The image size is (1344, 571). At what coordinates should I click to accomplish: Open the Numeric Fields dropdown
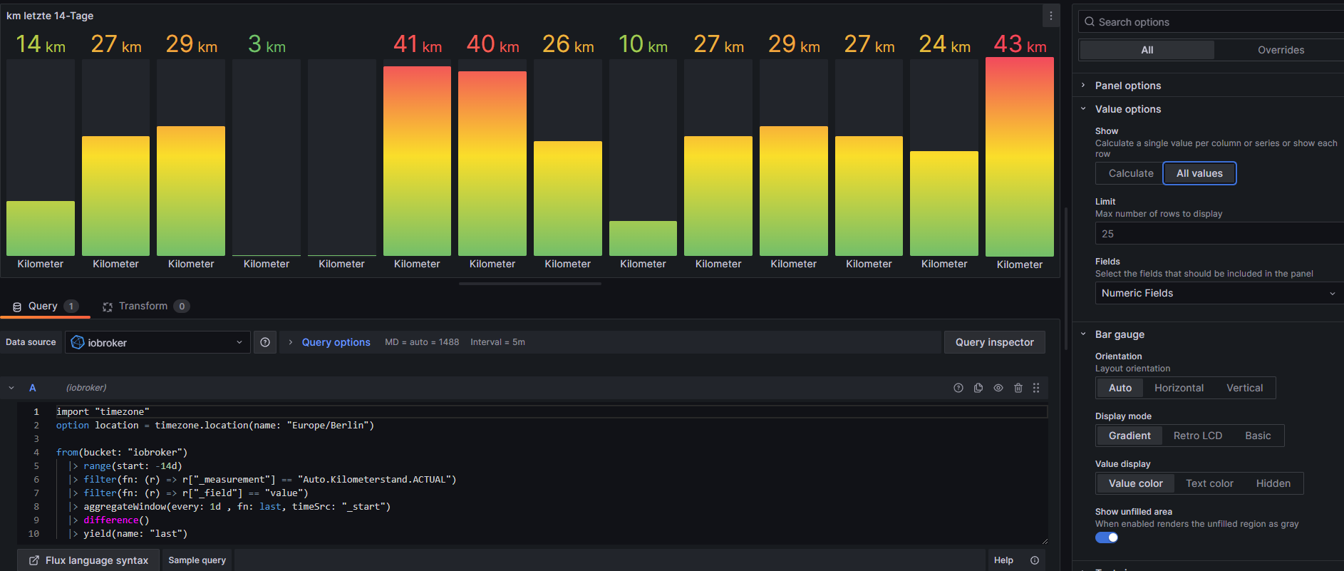1219,293
